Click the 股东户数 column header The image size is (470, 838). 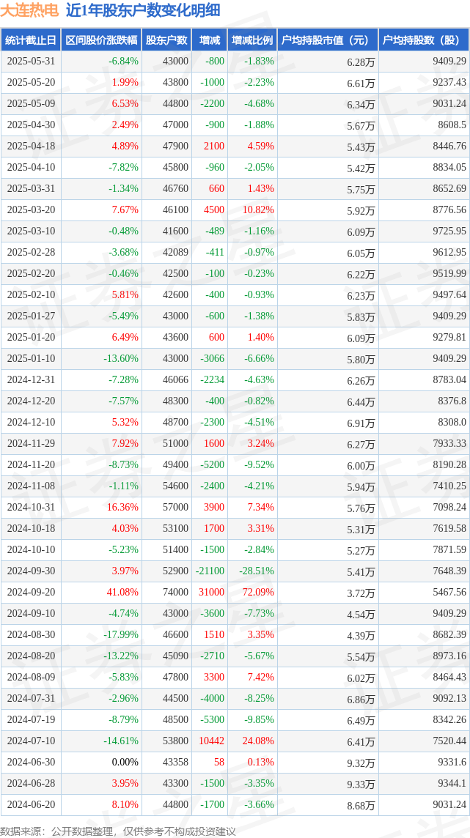coord(166,40)
